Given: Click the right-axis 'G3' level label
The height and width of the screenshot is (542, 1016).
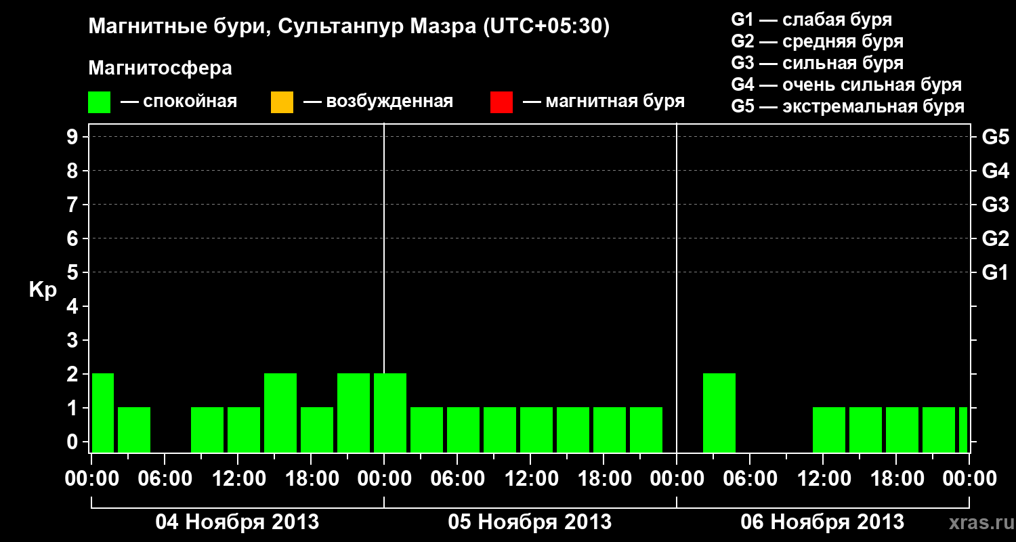Looking at the screenshot, I should (x=996, y=205).
